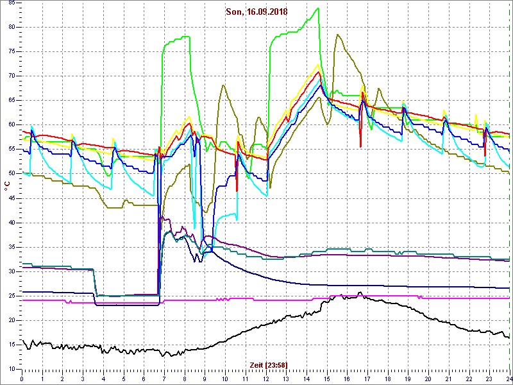Click the 'Zeit [23:58]' time axis label
Viewport: 513px width, 385px height.
(x=269, y=364)
